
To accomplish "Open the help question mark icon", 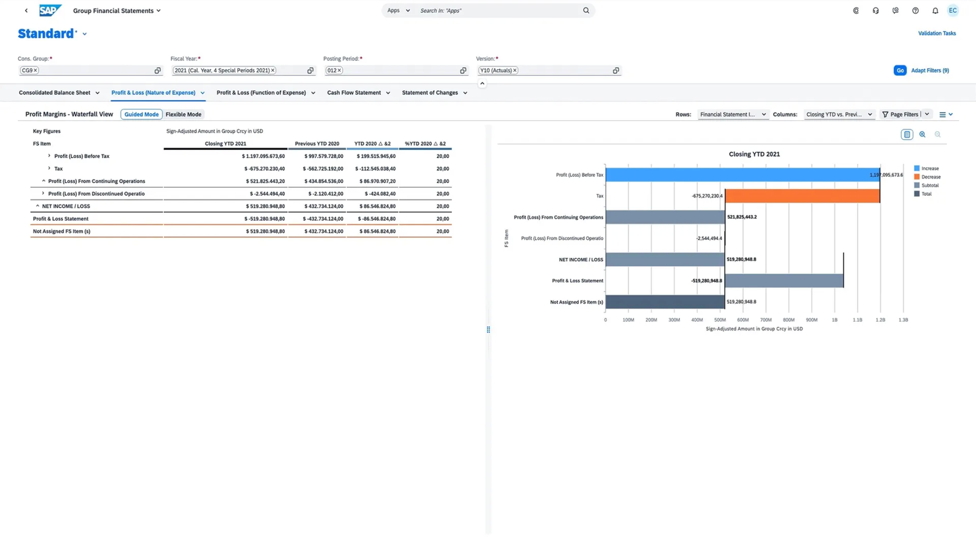I will point(915,10).
